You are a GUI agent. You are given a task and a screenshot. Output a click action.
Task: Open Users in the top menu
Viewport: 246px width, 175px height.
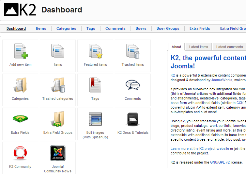pyautogui.click(x=141, y=28)
